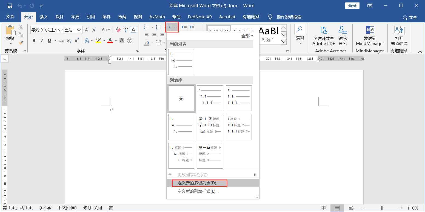The image size is (425, 212).
Task: Switch to the 插入 ribbon tab
Action: tap(44, 17)
